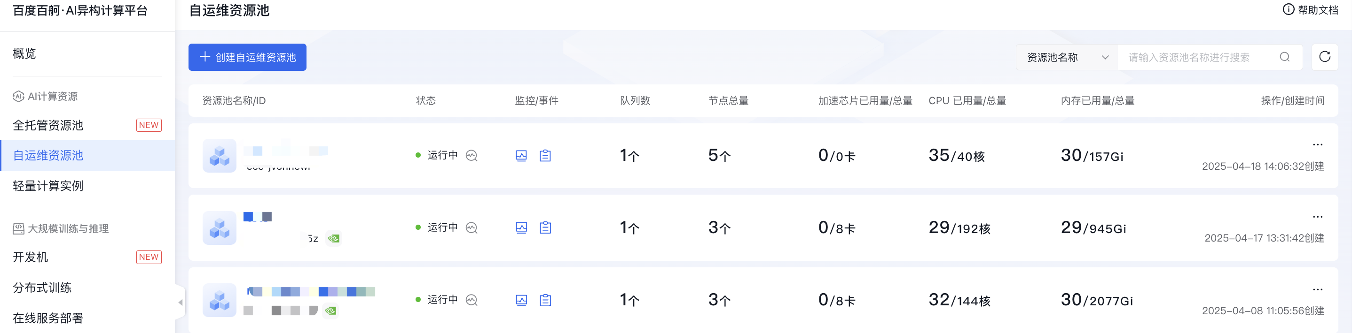Open events clipboard for the 29/192核 pool
Viewport: 1352px width, 333px height.
(545, 228)
